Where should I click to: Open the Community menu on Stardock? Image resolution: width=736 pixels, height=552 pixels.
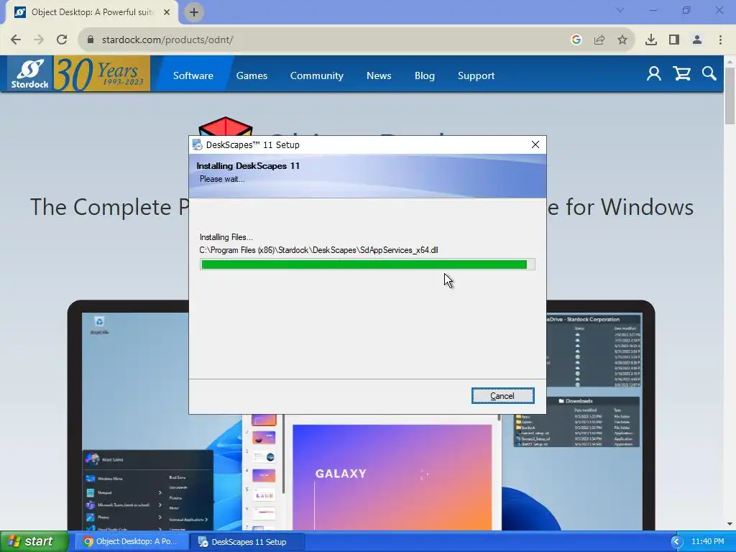(x=317, y=75)
